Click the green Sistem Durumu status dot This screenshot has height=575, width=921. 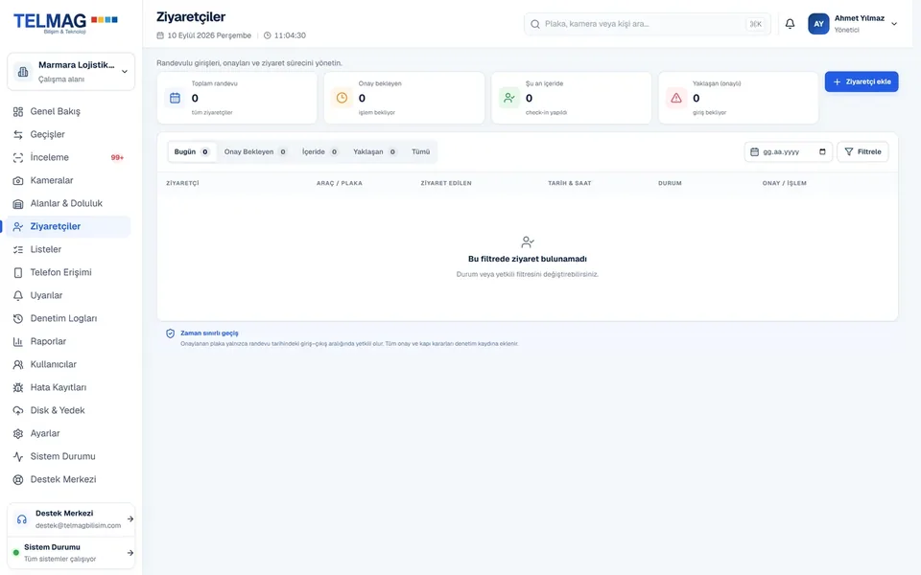click(16, 553)
